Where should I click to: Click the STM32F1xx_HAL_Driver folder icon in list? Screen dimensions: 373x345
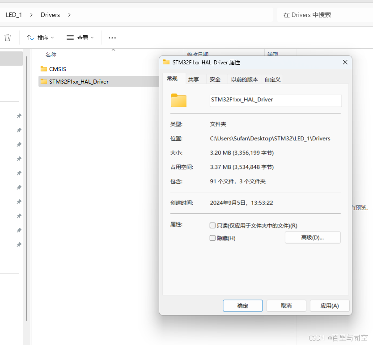[x=43, y=81]
